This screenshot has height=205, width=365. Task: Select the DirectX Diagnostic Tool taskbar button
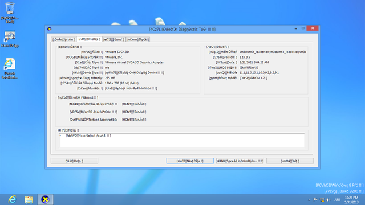46,200
